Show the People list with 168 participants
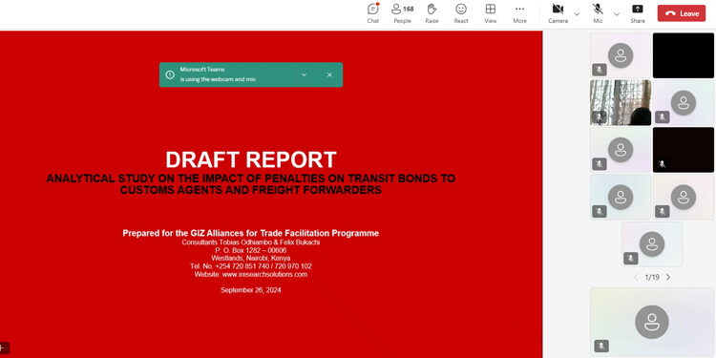This screenshot has width=716, height=358. [x=402, y=13]
